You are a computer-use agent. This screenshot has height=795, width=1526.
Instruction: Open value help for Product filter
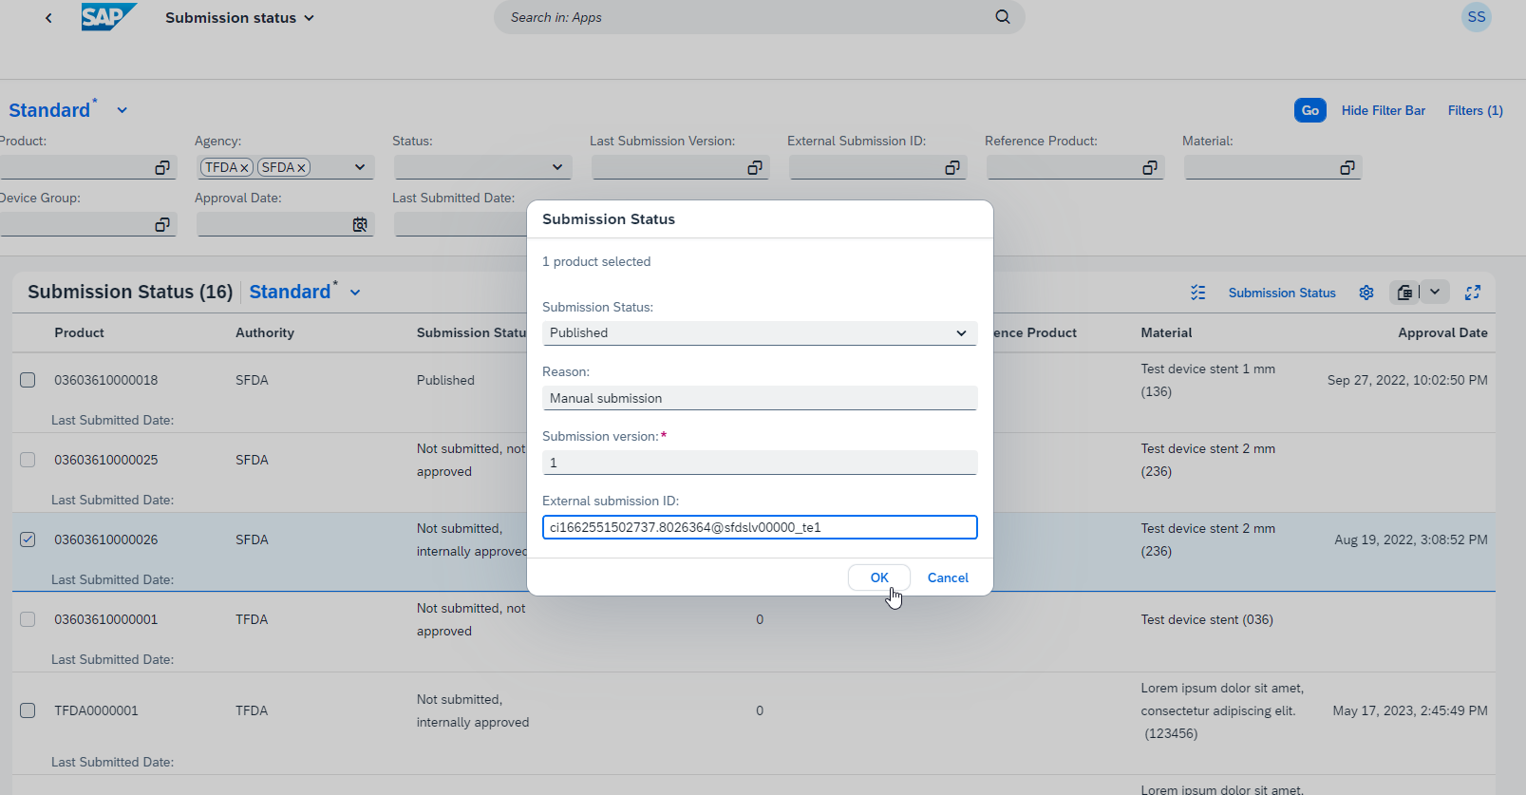click(x=162, y=168)
